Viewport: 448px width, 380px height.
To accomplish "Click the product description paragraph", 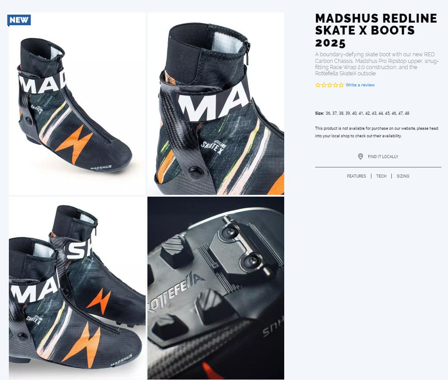I will (377, 64).
